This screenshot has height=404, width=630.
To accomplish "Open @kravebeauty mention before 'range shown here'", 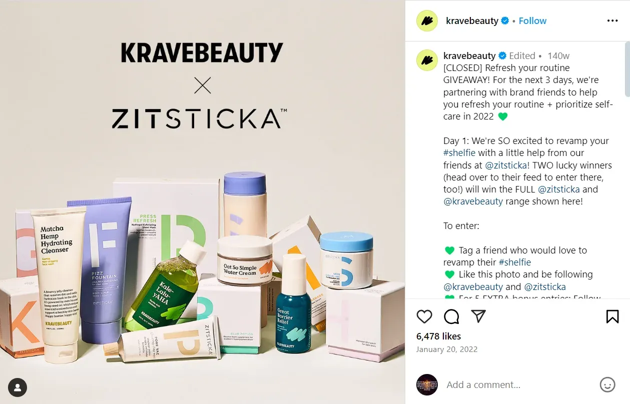I will pos(473,201).
